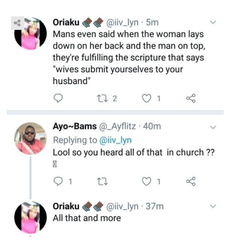Open Oriaku's avatar on the last tweet
Screen dimensions: 237x240
click(31, 217)
